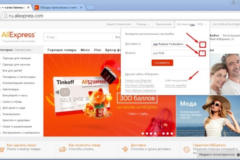Click the guarantee icon beside 'Гарантии AliExpress'
This screenshot has height=160, width=240.
186,150
